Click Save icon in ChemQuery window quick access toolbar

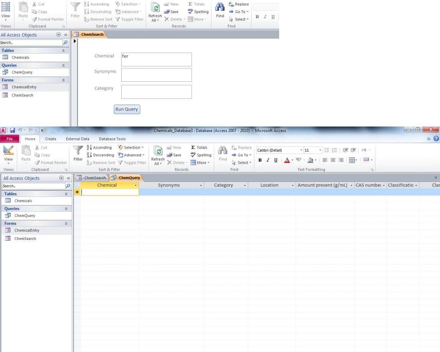pyautogui.click(x=12, y=131)
